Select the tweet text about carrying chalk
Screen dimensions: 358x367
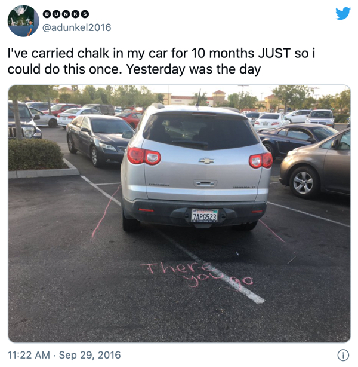pyautogui.click(x=161, y=61)
